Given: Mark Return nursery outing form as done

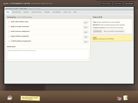Looking at the screenshot, I should click(9, 32).
